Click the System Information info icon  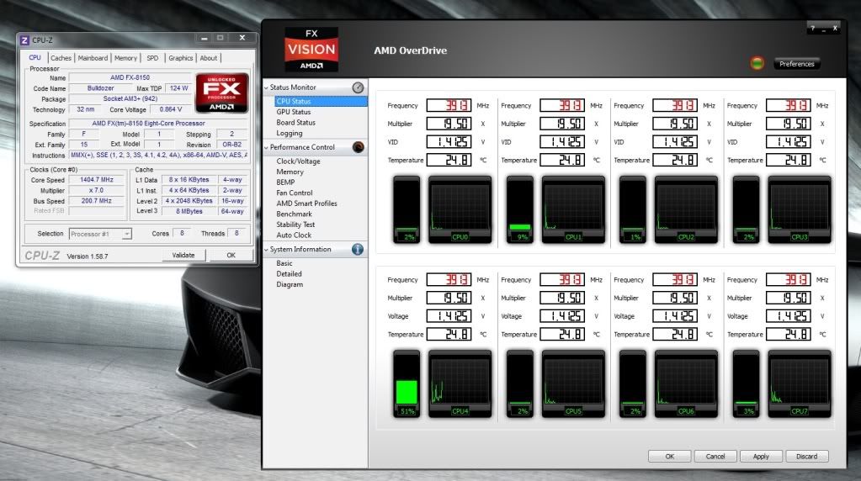tap(358, 249)
